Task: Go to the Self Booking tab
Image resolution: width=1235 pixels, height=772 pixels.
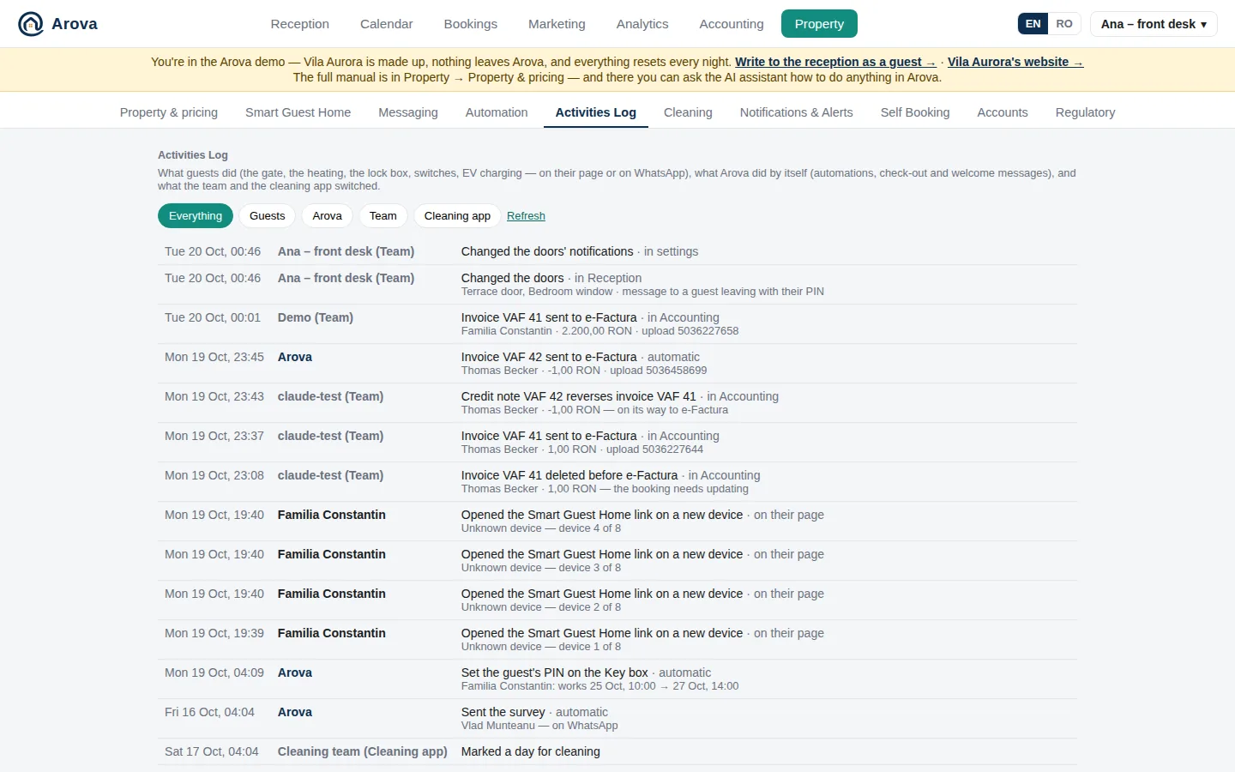Action: pyautogui.click(x=914, y=112)
